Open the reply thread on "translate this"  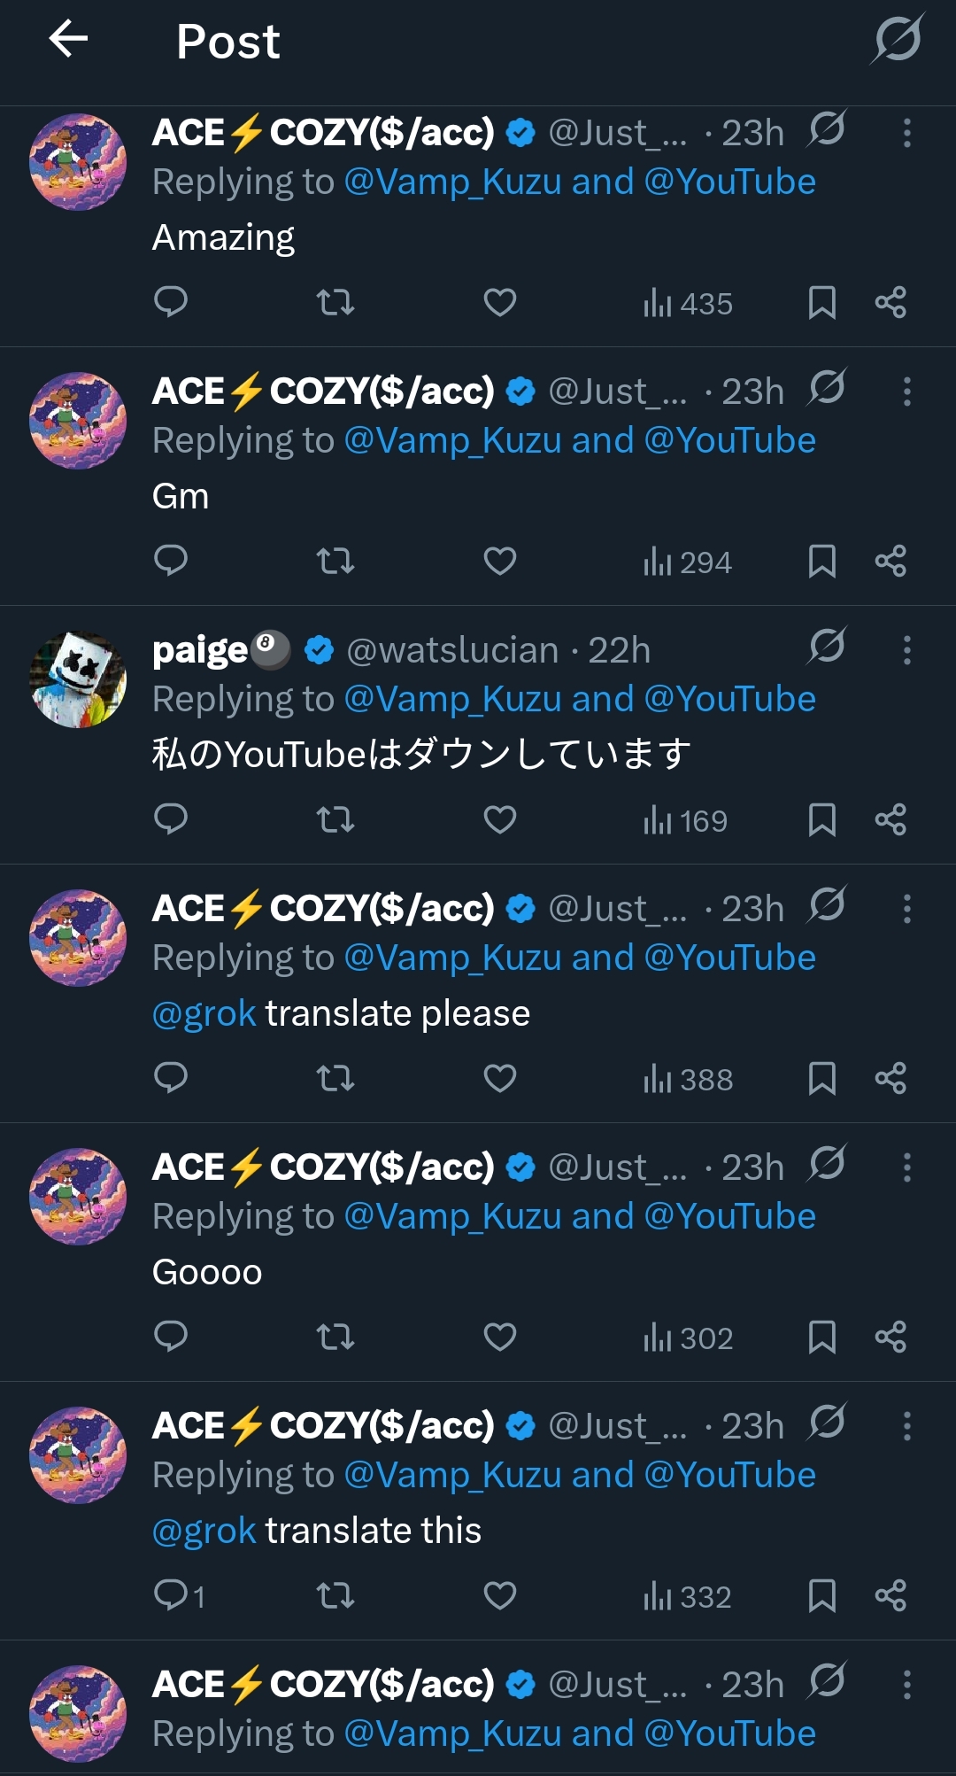pos(179,1596)
